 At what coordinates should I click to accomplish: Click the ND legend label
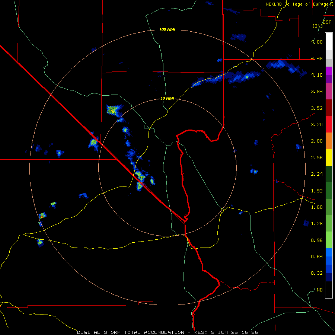click(x=320, y=290)
